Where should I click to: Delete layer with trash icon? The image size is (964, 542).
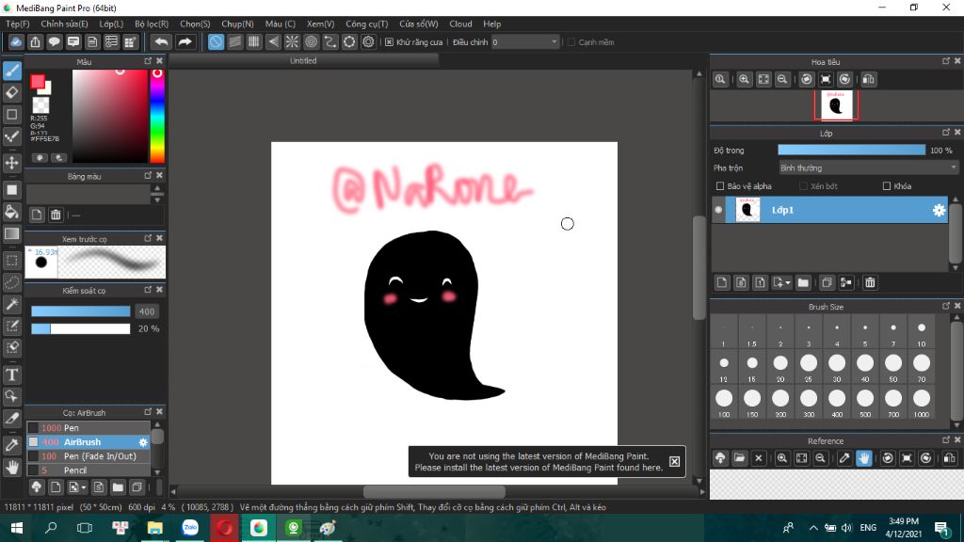pos(869,282)
